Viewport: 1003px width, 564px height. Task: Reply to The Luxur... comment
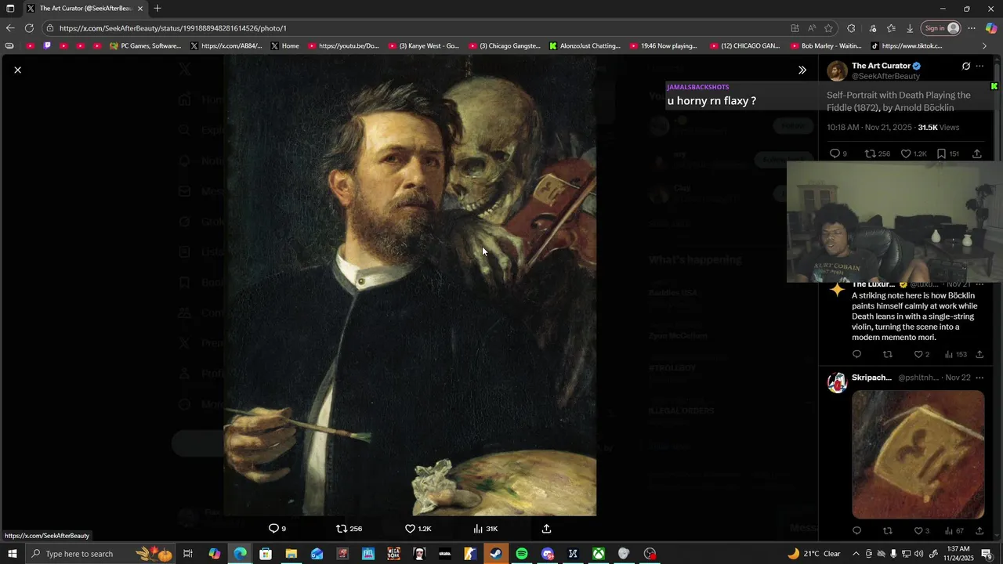point(856,354)
